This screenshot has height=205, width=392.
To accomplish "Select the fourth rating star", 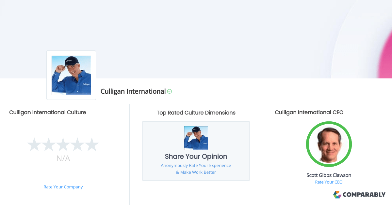I will tap(78, 144).
